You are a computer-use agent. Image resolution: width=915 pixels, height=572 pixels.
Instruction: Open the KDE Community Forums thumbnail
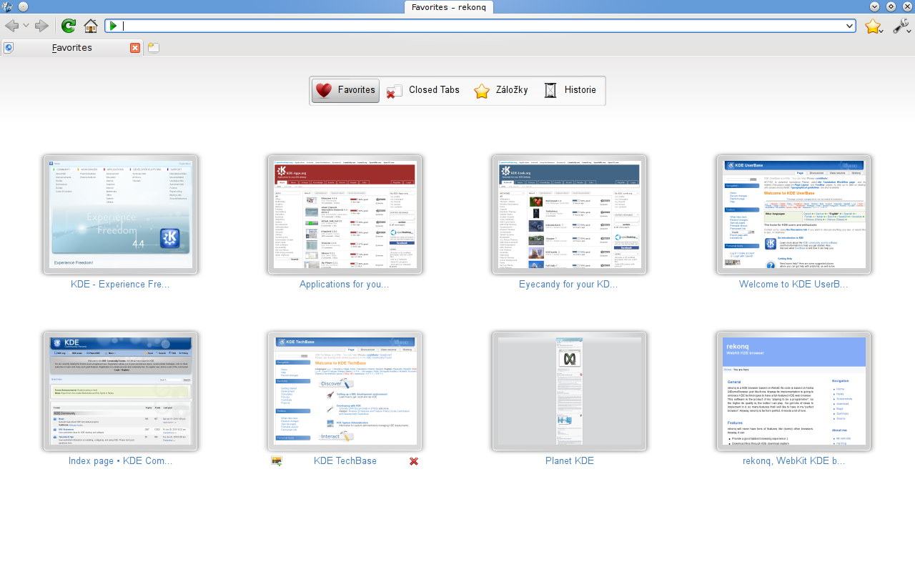click(120, 391)
